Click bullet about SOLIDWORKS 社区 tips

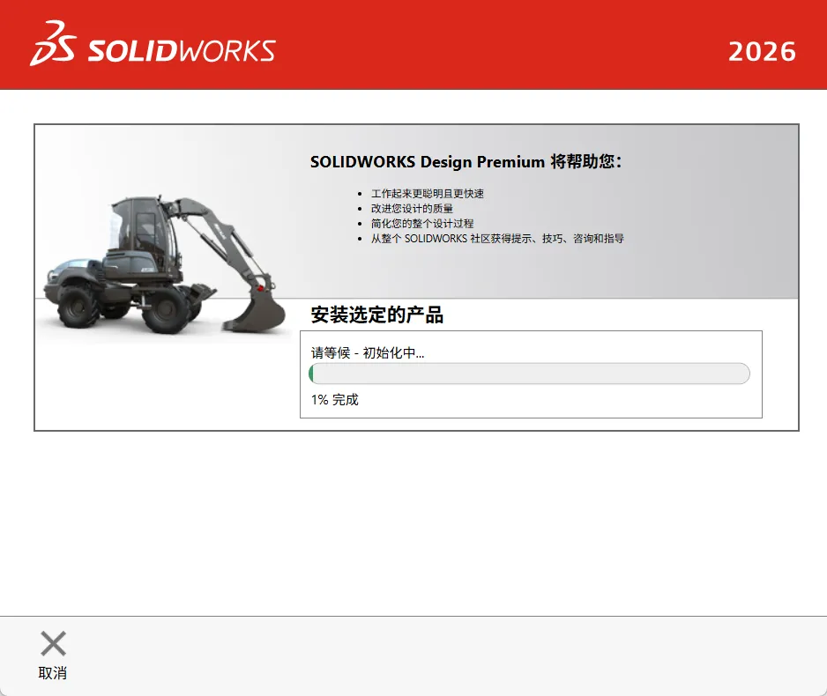(497, 239)
